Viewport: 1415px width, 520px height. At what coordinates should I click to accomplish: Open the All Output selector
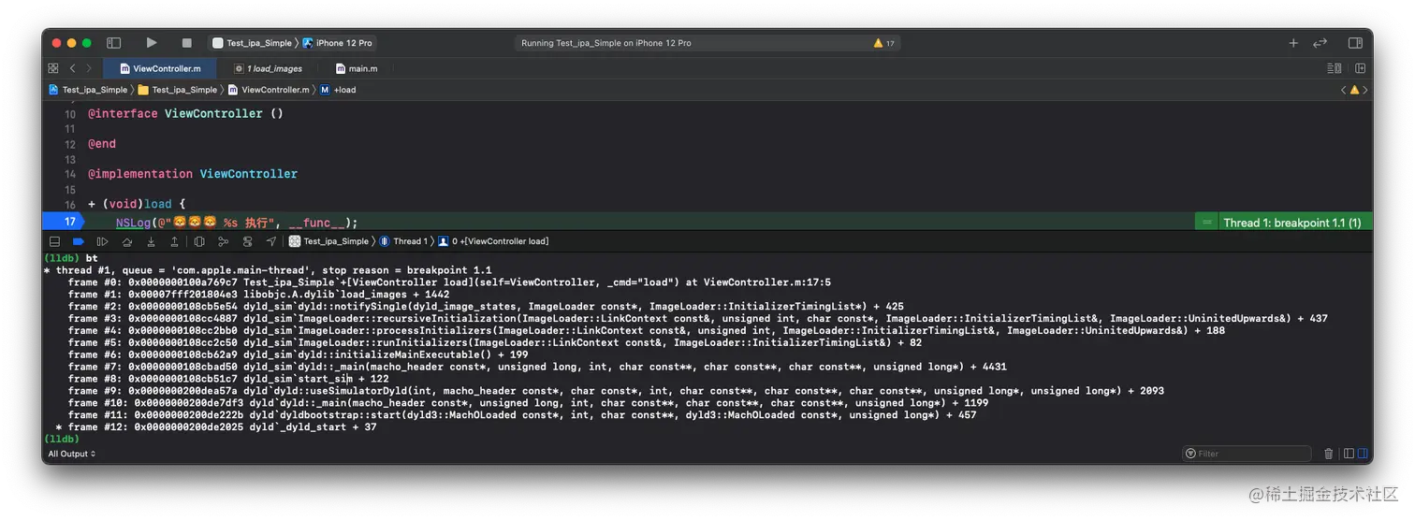click(71, 454)
